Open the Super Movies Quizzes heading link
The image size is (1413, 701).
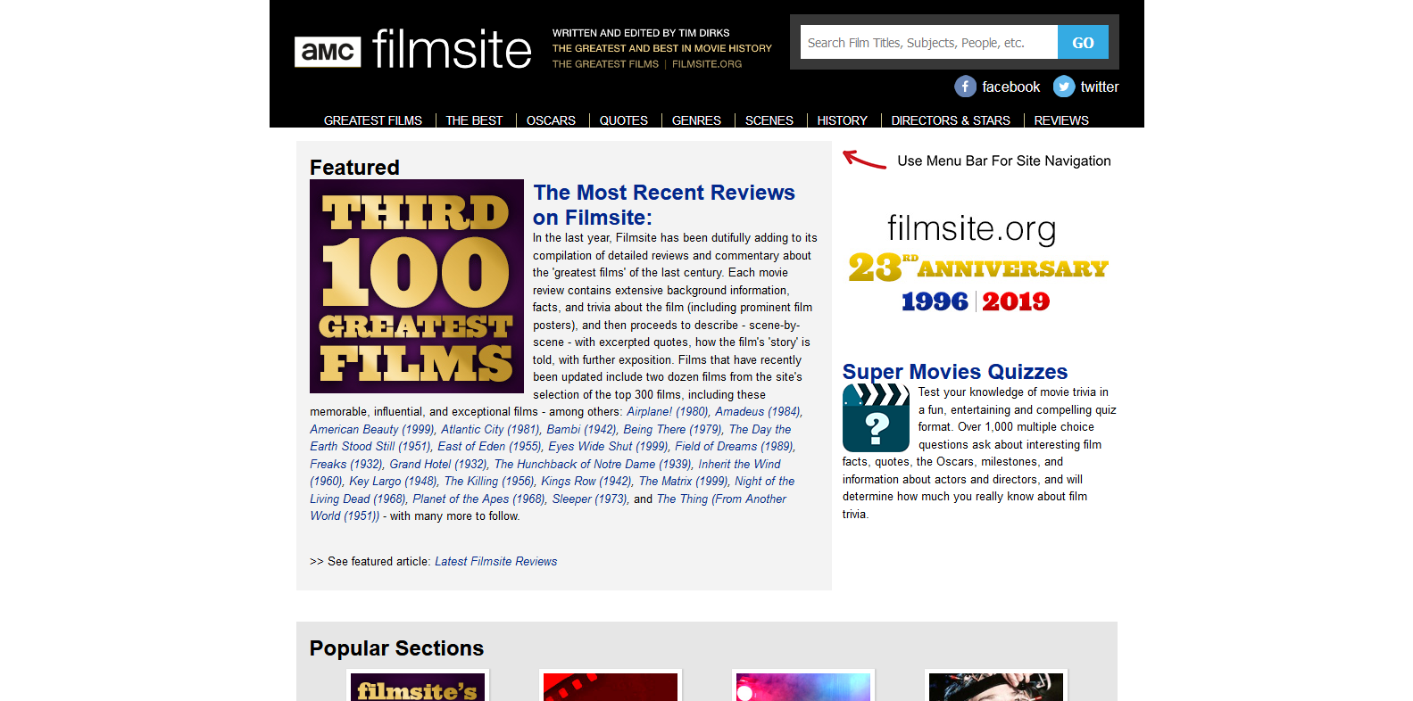coord(954,372)
